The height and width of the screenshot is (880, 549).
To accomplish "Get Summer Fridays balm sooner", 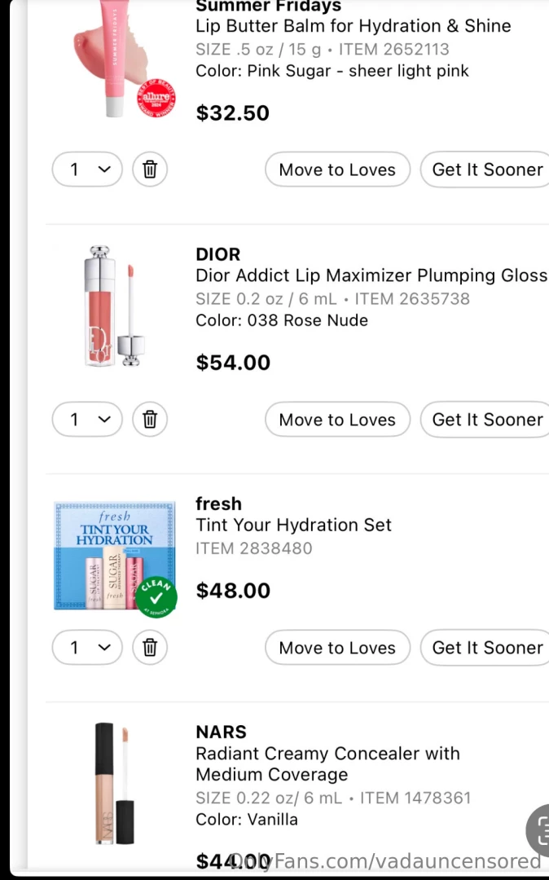I will [486, 169].
